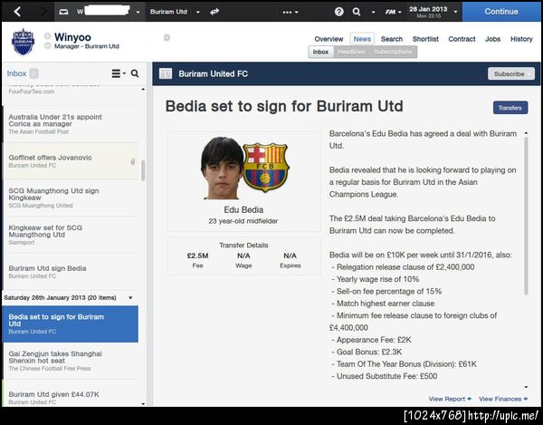Click the FC Barcelona crest
Viewport: 543px width, 425px height.
click(265, 167)
